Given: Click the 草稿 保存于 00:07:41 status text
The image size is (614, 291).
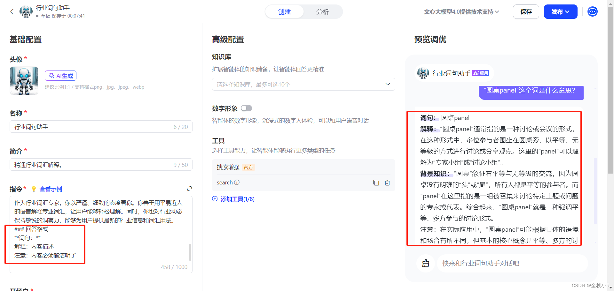Looking at the screenshot, I should pyautogui.click(x=63, y=16).
